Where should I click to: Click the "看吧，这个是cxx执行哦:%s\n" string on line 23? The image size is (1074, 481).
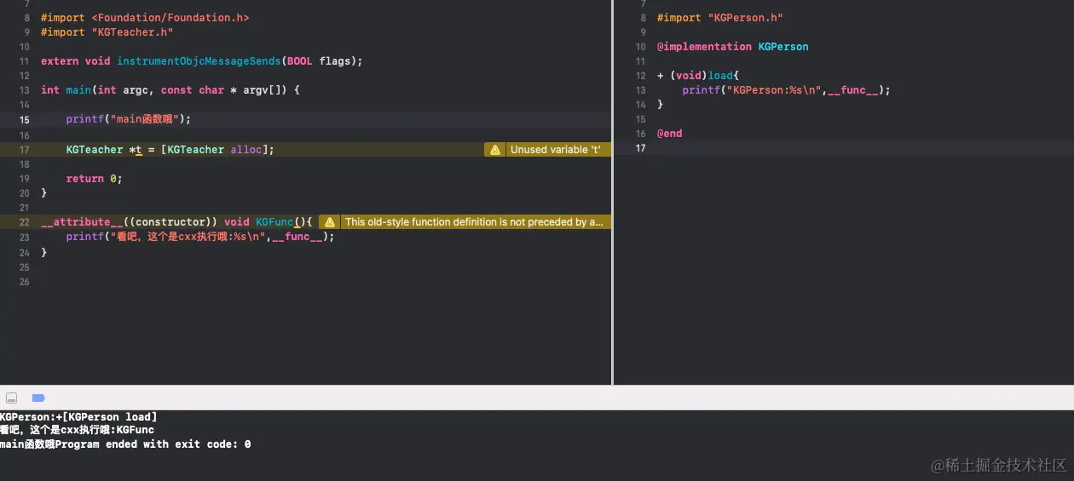coord(187,237)
